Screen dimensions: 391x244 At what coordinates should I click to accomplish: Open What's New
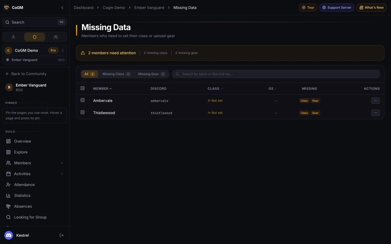click(371, 8)
